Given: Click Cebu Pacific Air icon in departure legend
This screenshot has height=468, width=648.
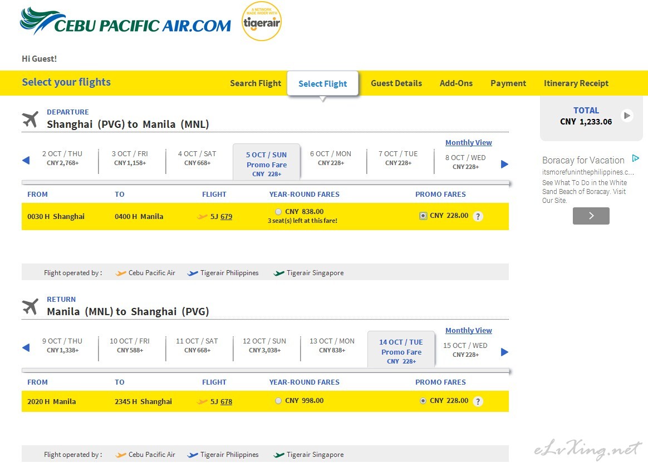Looking at the screenshot, I should 121,273.
